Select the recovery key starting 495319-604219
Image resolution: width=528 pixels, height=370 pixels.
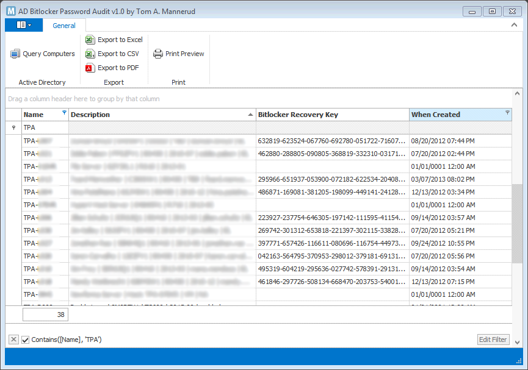[x=333, y=269]
